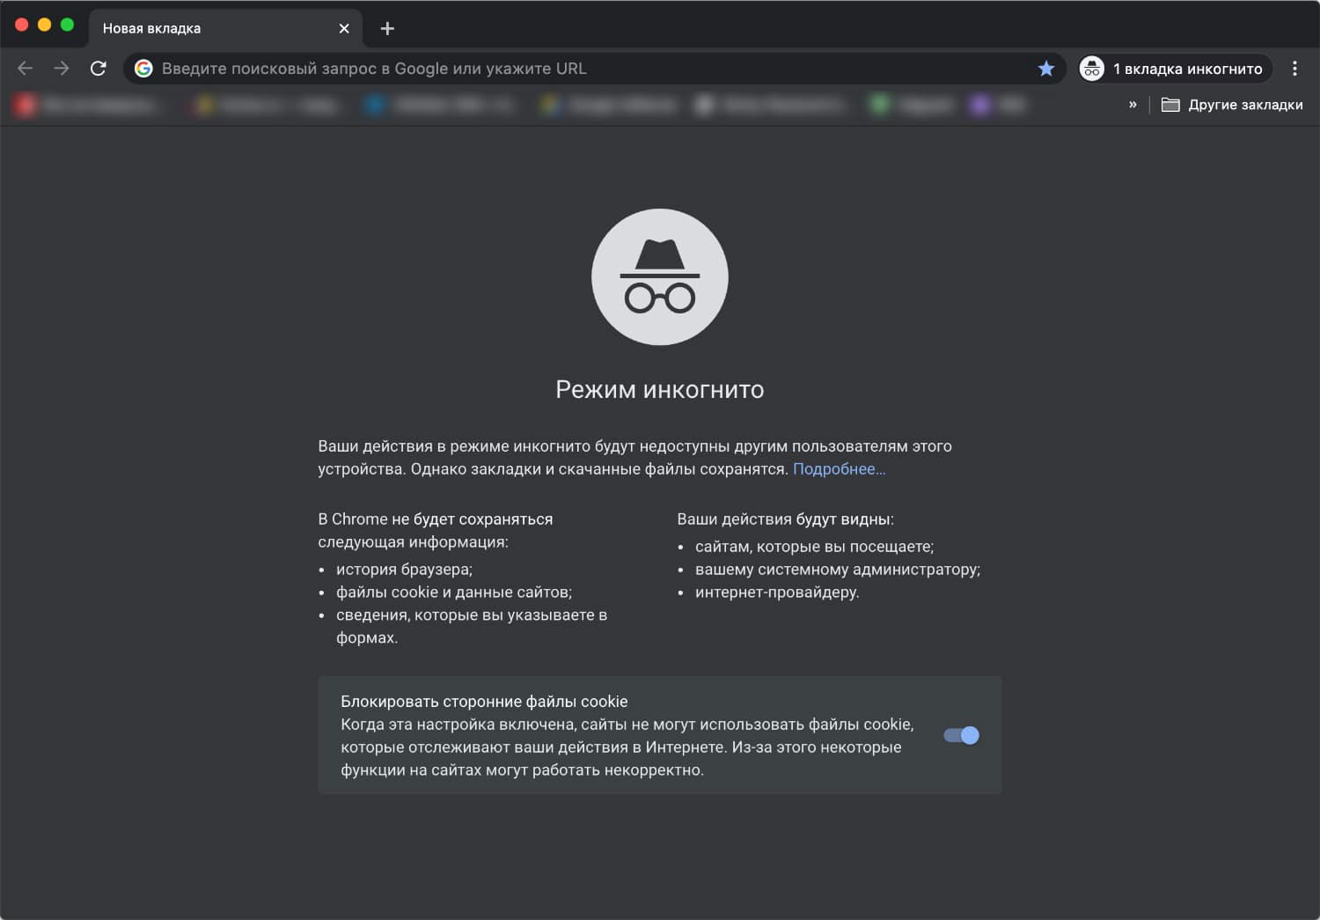The width and height of the screenshot is (1320, 920).
Task: Click the large incognito spy logo
Action: (x=660, y=276)
